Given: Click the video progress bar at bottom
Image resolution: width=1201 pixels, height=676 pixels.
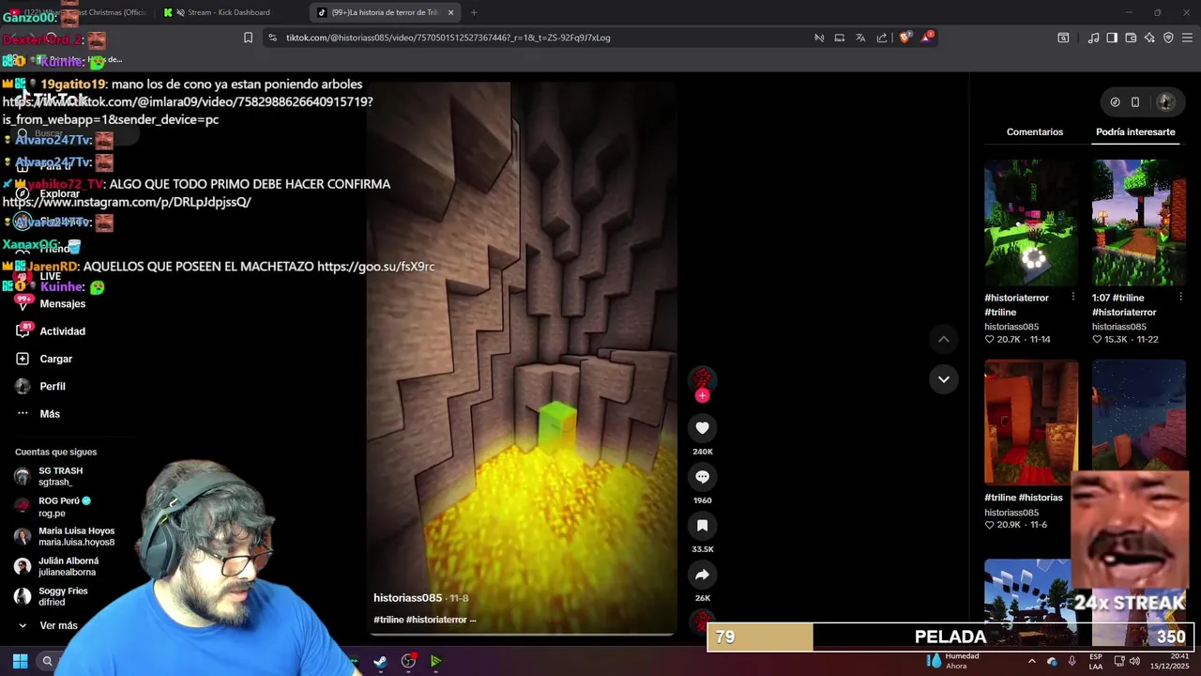Looking at the screenshot, I should coord(521,636).
